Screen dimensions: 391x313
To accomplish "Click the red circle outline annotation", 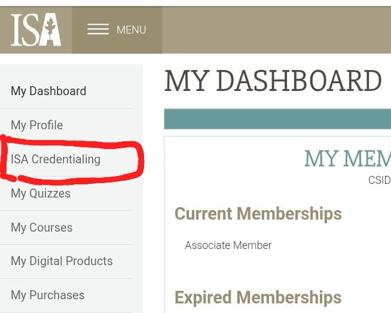I will [139, 160].
